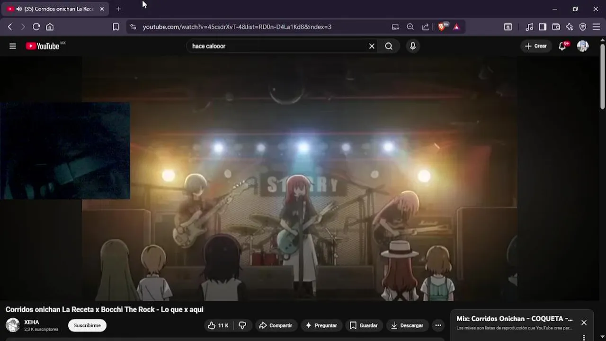Click the video title text
The image size is (606, 341).
[x=104, y=309]
